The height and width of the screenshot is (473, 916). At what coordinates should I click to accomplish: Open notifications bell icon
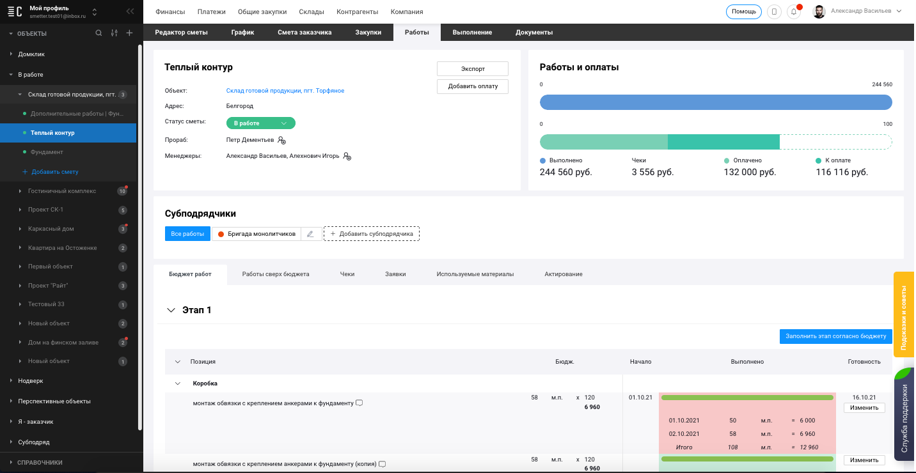coord(794,12)
